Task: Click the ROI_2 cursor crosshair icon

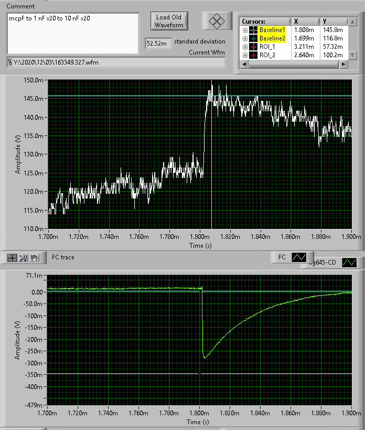Action: click(x=253, y=55)
